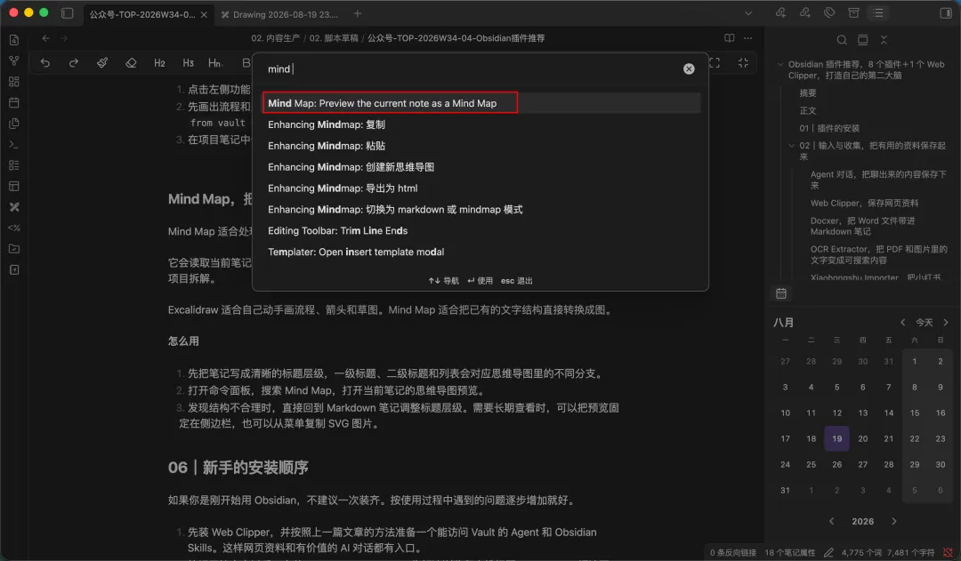This screenshot has height=561, width=961.
Task: Go to next month in calendar
Action: coord(946,322)
